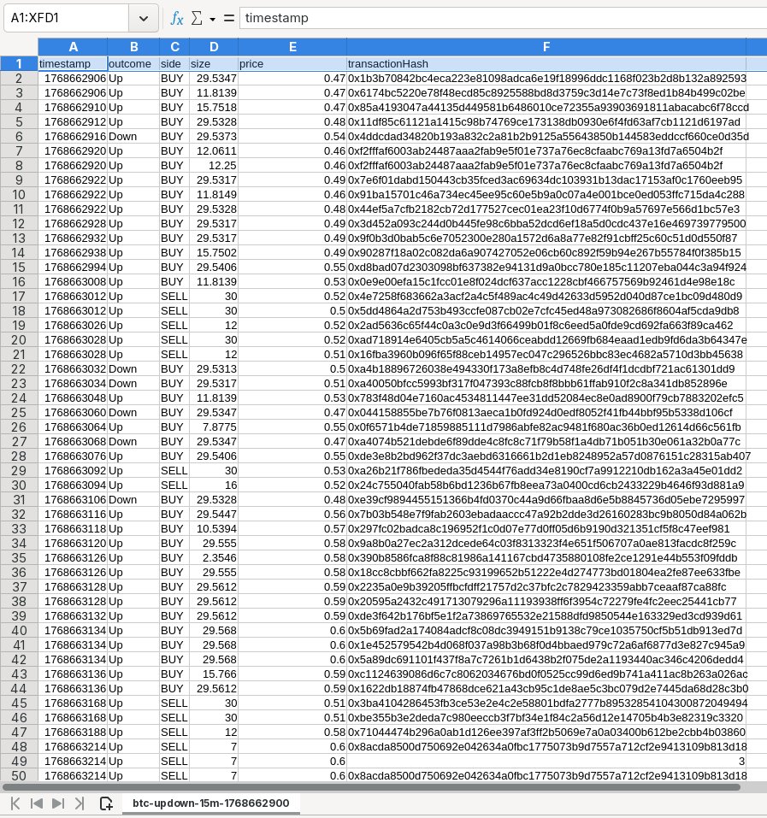Click timestamp 1768663060 in row 25
The height and width of the screenshot is (818, 767).
(73, 413)
